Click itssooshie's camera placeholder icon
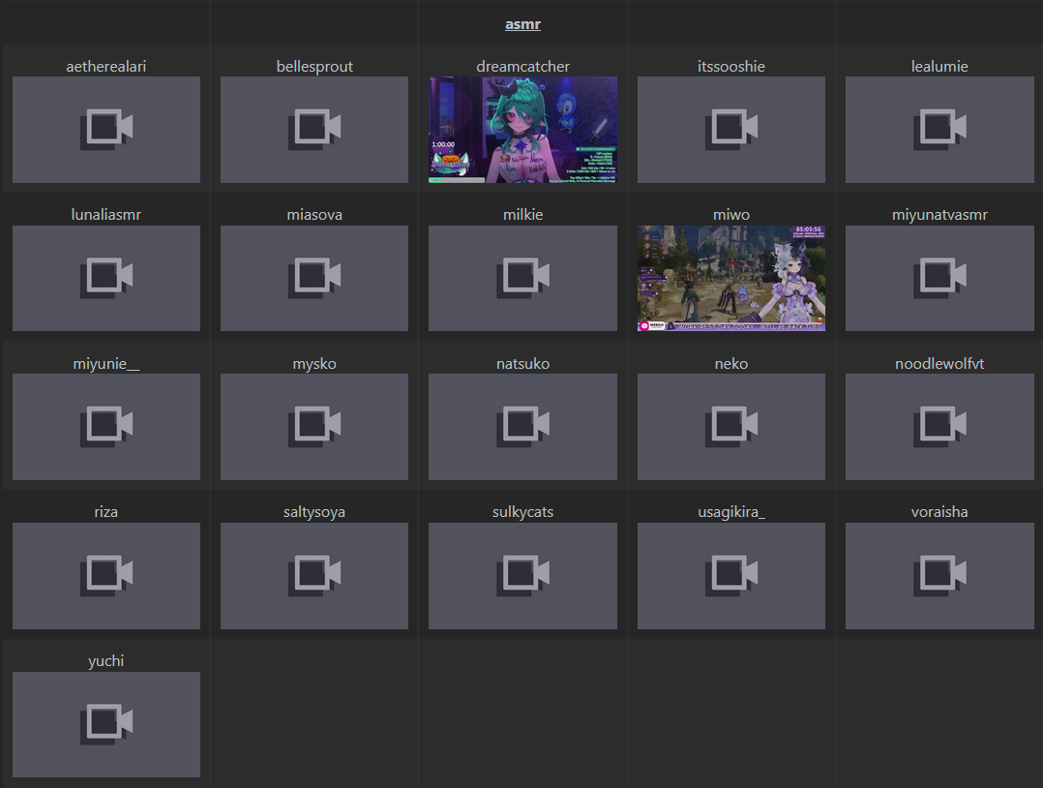Image resolution: width=1043 pixels, height=788 pixels. pos(731,129)
